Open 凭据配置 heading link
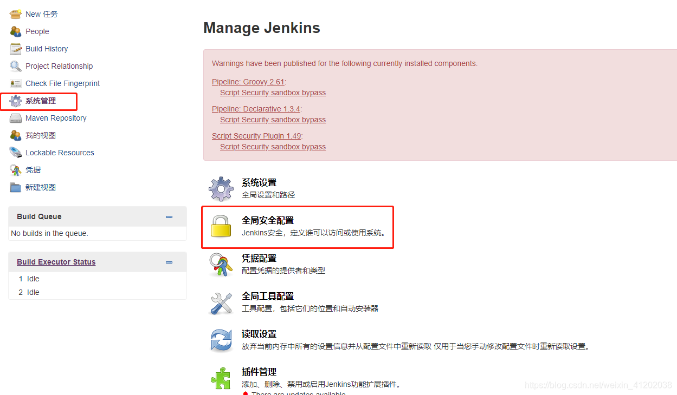Viewport: 677px width, 395px height. click(259, 259)
